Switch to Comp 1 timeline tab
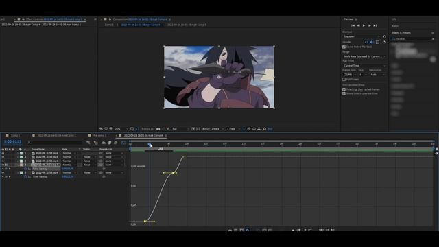 pos(15,136)
